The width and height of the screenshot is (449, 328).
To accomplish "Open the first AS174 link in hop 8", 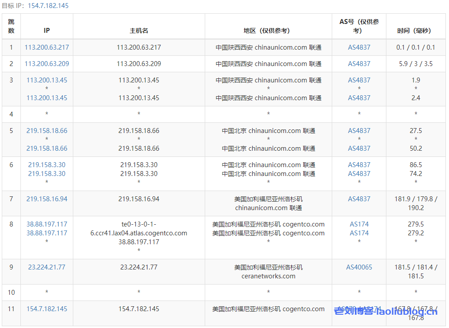I will click(x=359, y=224).
